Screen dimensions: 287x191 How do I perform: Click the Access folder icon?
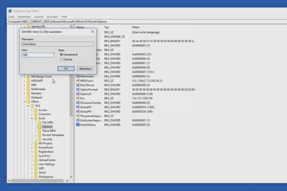[x=36, y=110]
